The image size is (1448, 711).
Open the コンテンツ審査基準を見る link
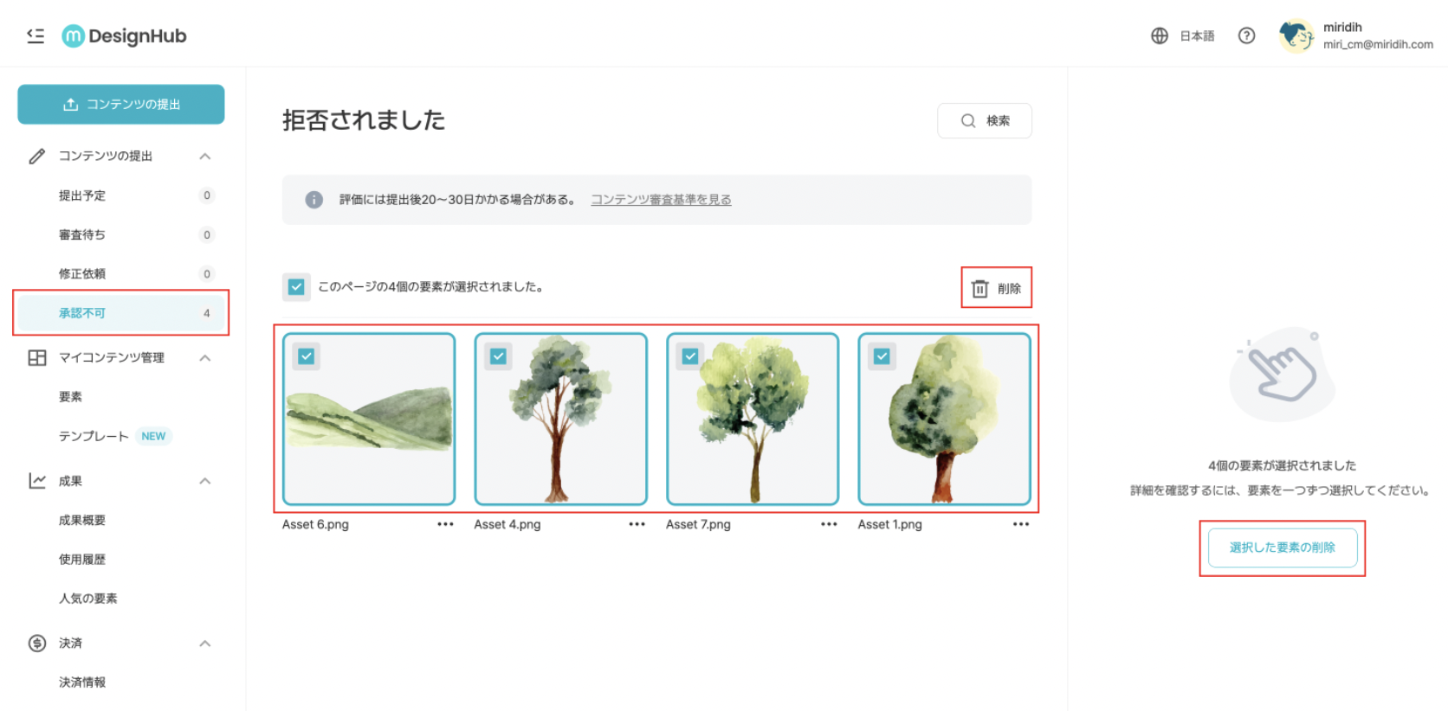click(661, 200)
